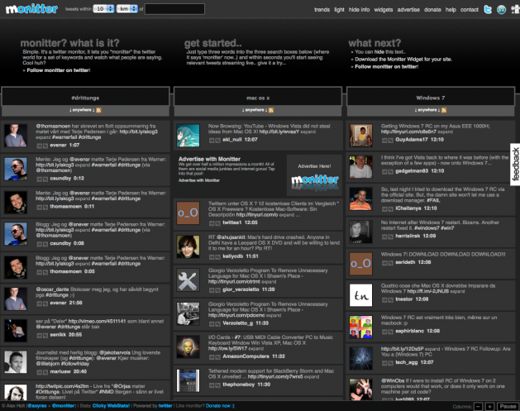520x411 pixels.
Task: Click the StumbleUpon icon in header
Action: click(x=502, y=9)
